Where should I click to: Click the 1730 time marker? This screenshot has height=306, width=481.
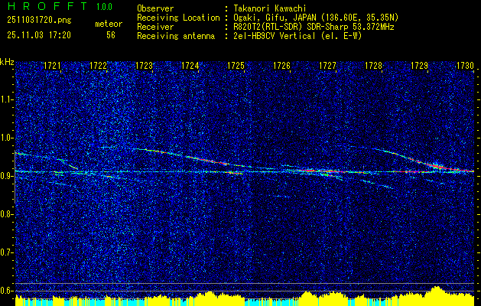(x=465, y=65)
